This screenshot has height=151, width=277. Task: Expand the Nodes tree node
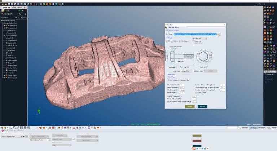pyautogui.click(x=5, y=75)
